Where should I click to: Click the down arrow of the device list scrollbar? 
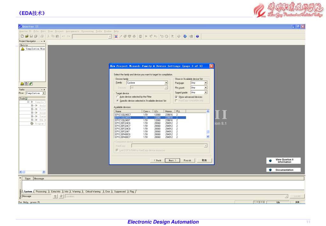[208, 137]
